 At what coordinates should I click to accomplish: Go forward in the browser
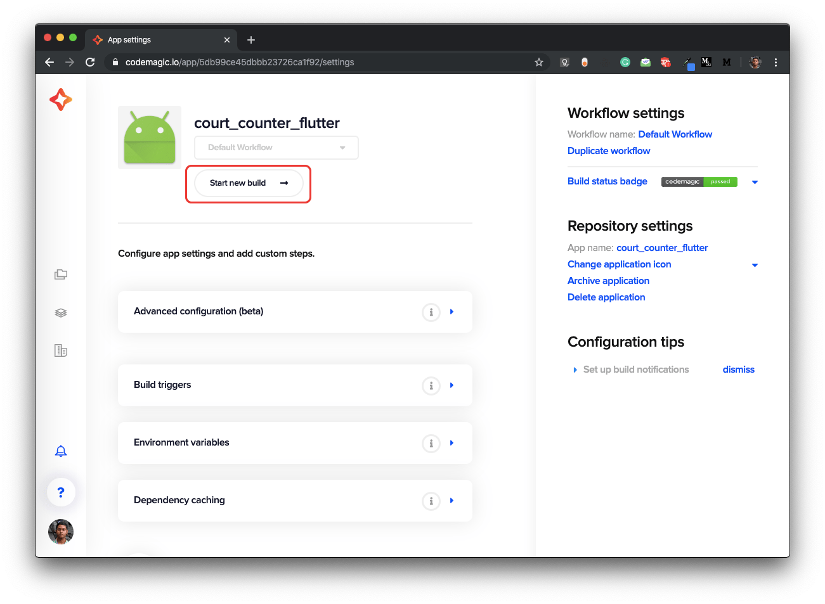click(70, 62)
